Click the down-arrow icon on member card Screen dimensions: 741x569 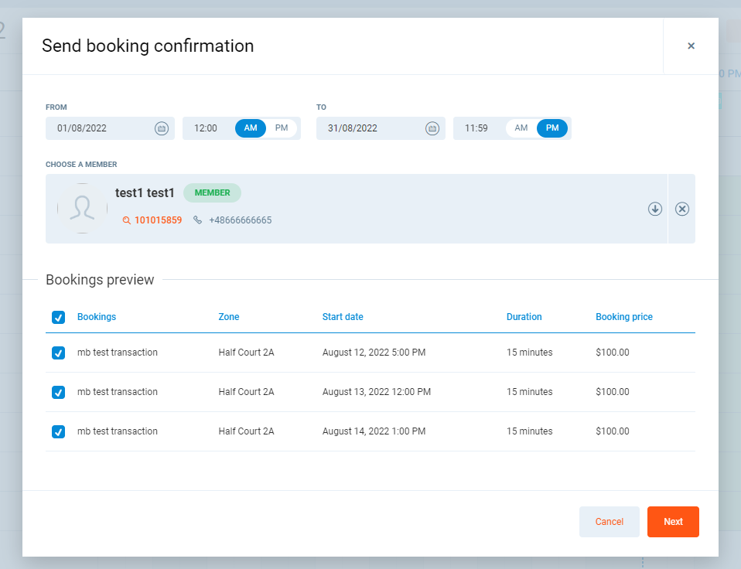[655, 209]
